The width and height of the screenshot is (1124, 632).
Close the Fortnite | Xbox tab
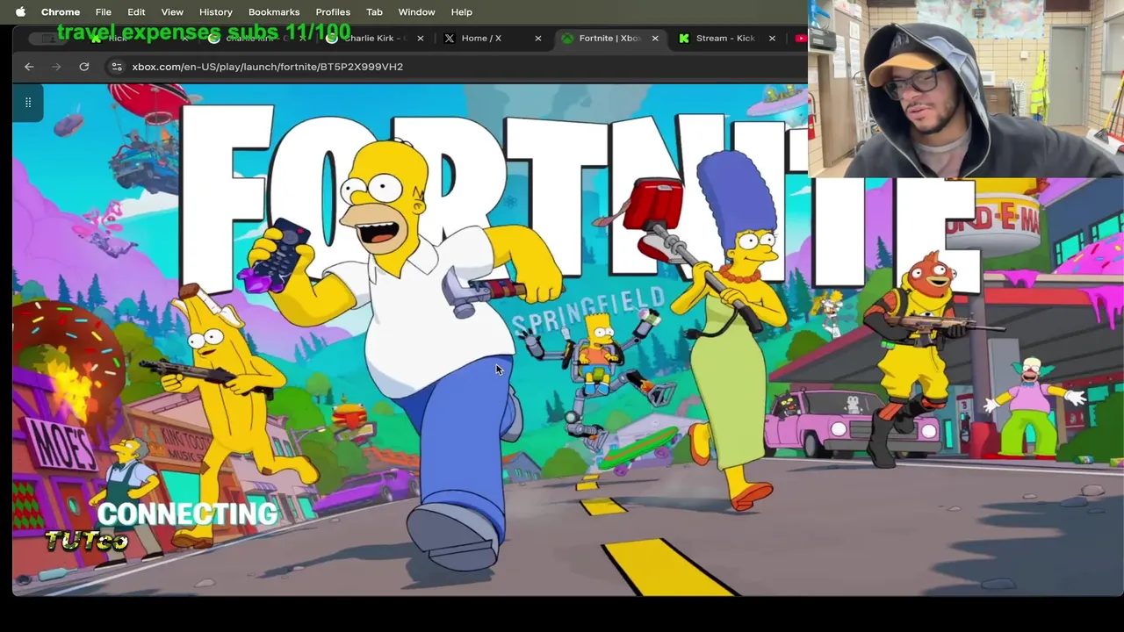[x=655, y=39]
